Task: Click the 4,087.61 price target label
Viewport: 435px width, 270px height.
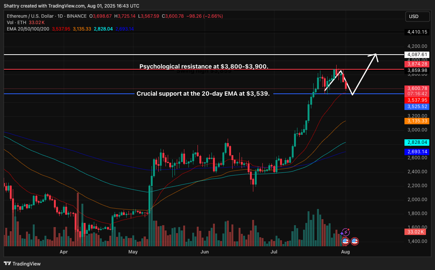Action: pyautogui.click(x=417, y=54)
